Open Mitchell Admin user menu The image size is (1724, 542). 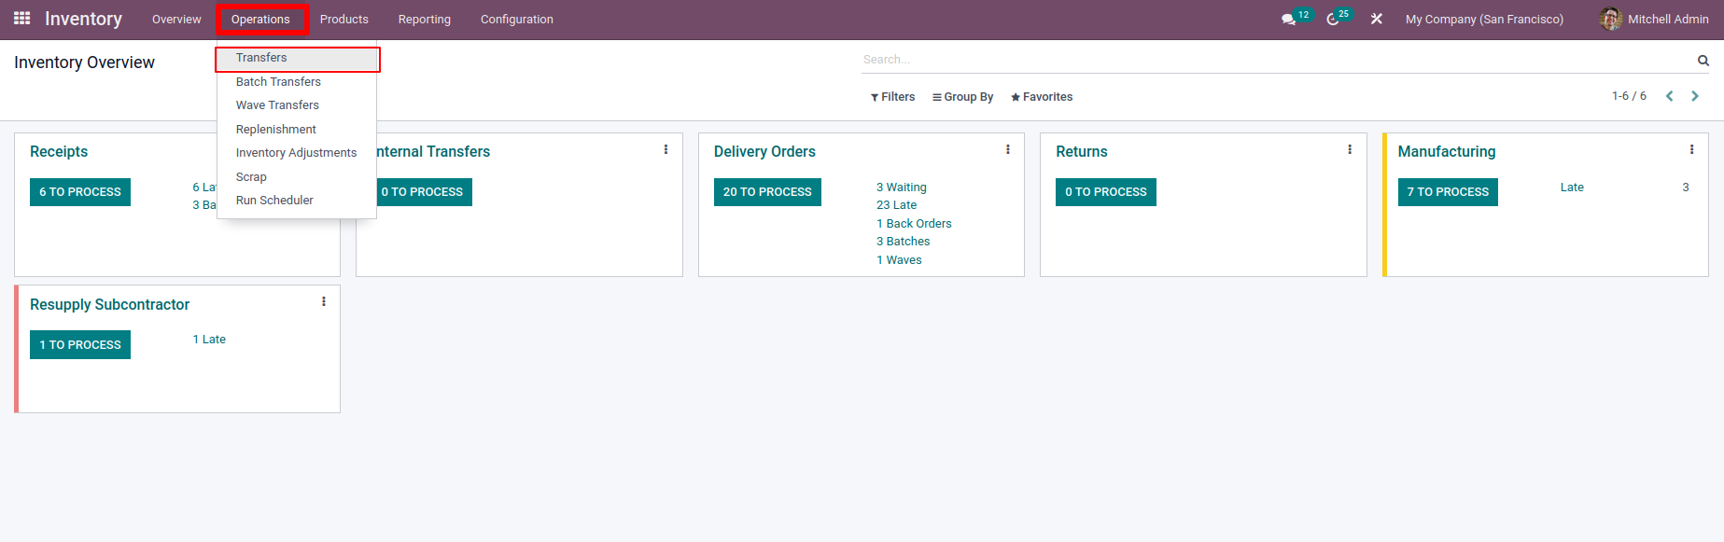tap(1654, 19)
